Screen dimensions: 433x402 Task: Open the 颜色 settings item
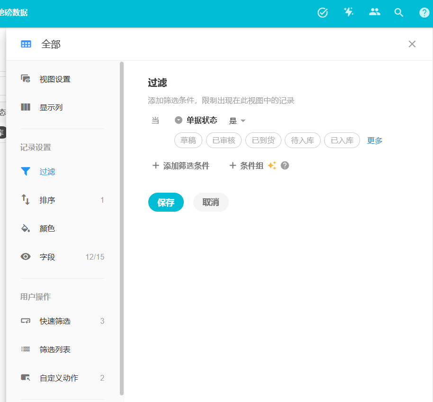[x=47, y=229]
